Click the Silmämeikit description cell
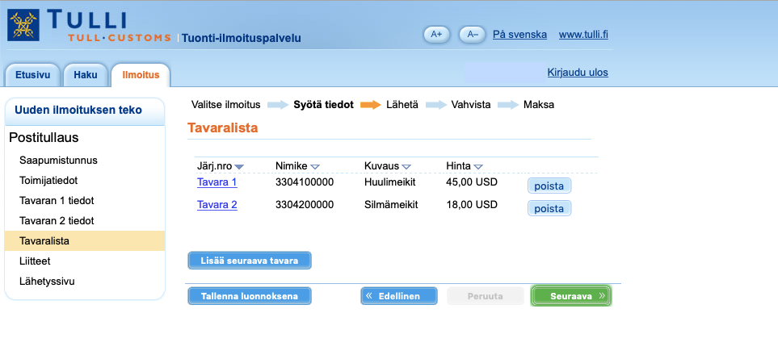The height and width of the screenshot is (355, 778). coord(391,205)
